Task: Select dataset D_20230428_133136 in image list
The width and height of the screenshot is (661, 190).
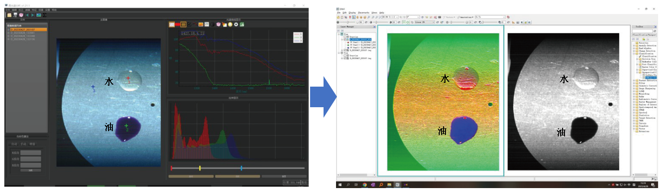Action: [23, 39]
